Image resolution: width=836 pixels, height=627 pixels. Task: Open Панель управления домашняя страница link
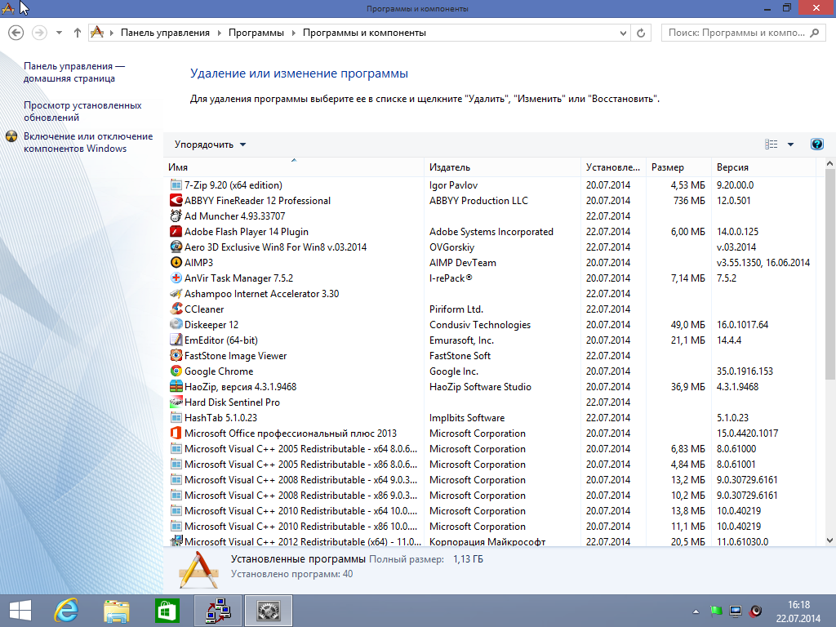pos(74,72)
